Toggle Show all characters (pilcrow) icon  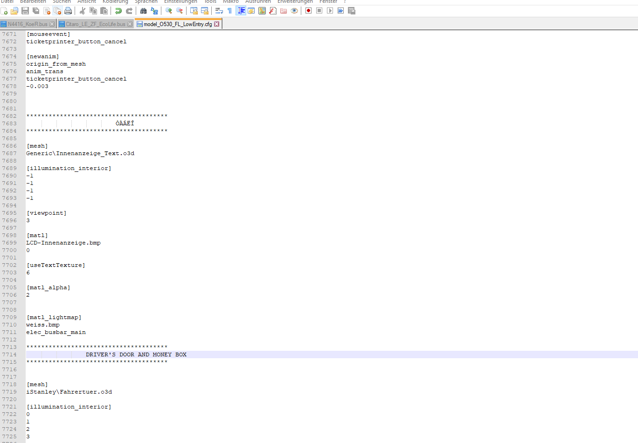pyautogui.click(x=230, y=11)
